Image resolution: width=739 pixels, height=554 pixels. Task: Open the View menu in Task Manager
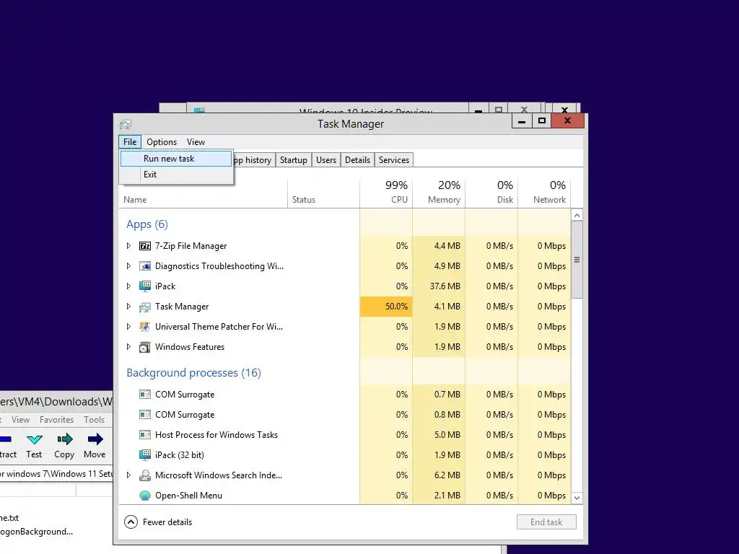pyautogui.click(x=196, y=142)
